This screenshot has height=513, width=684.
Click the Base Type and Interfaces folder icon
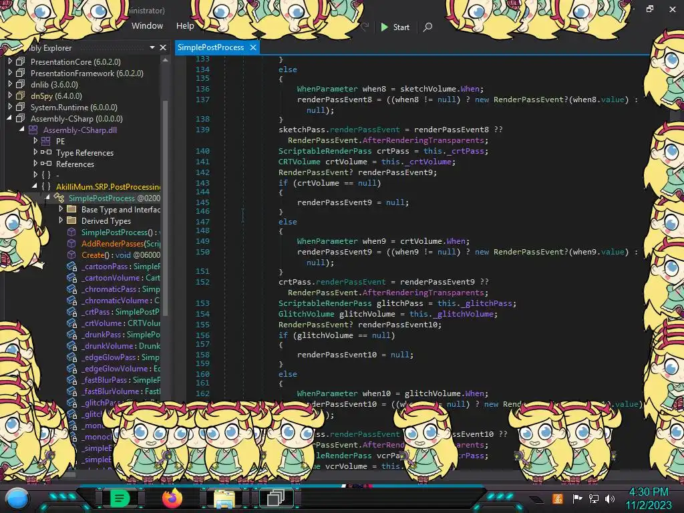71,209
